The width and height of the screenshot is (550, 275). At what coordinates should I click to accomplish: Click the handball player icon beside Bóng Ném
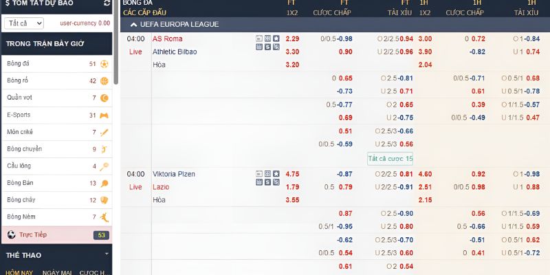pyautogui.click(x=104, y=217)
